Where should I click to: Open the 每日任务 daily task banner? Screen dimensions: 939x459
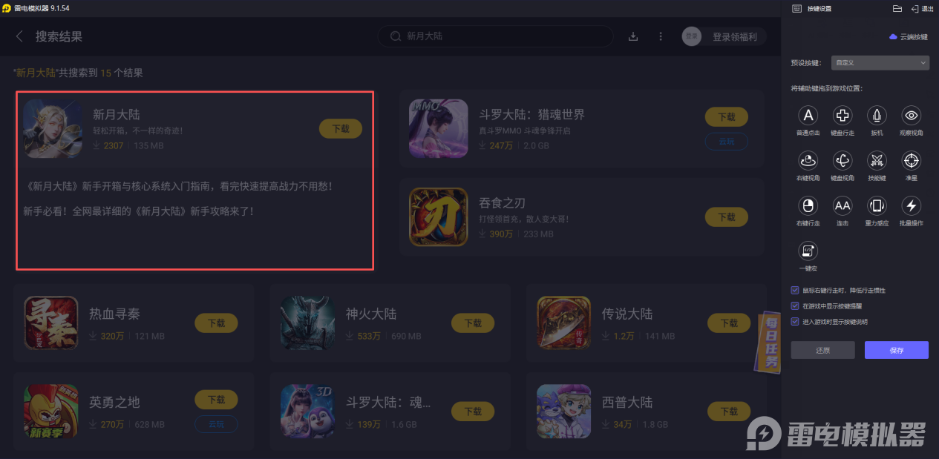pos(770,341)
